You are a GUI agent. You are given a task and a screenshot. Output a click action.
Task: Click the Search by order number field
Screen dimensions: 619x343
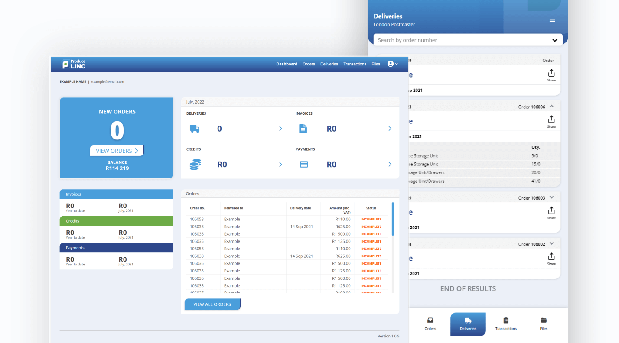coord(459,40)
